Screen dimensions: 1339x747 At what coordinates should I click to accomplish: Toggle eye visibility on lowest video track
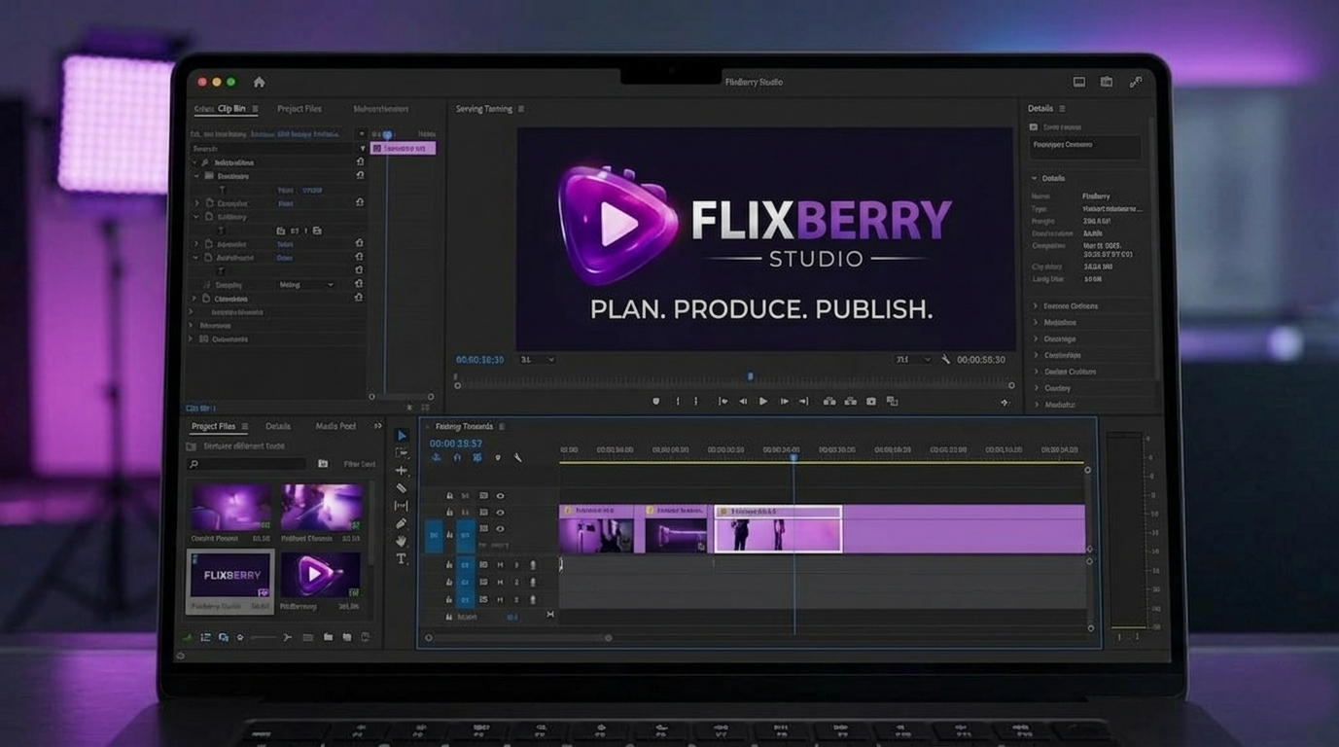(501, 529)
